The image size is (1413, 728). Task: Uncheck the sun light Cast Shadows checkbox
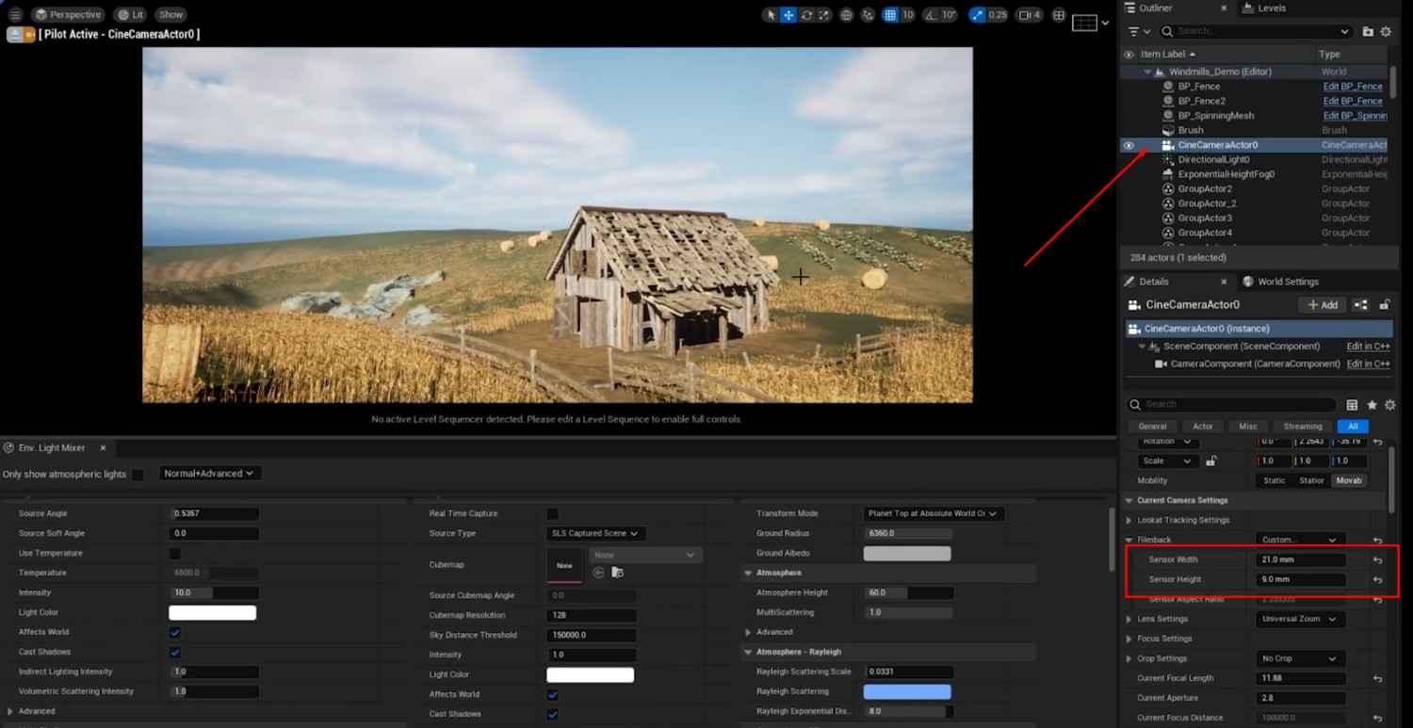(x=175, y=652)
